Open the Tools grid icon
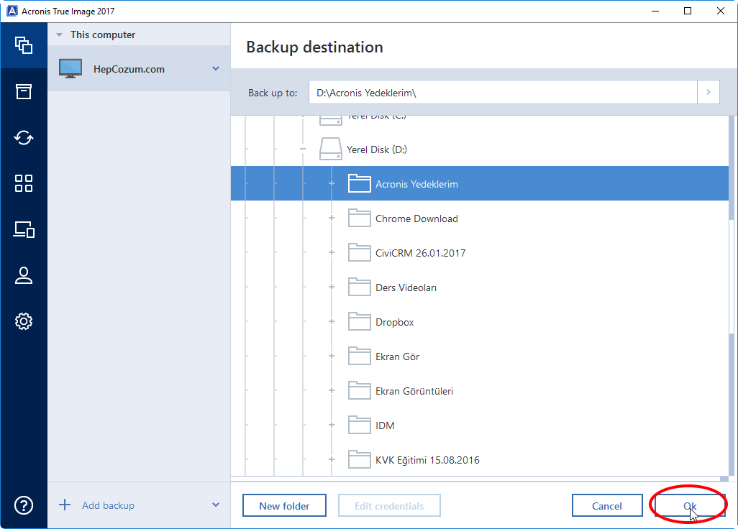Screen dimensions: 738x529 point(24,183)
